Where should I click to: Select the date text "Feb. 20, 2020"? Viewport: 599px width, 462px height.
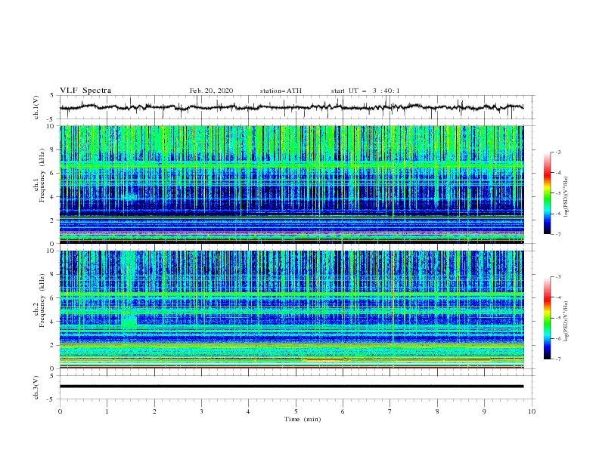pyautogui.click(x=211, y=91)
